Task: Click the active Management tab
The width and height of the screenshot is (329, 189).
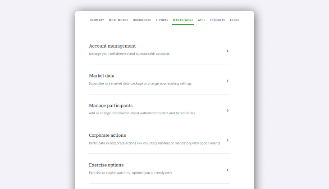Action: (x=183, y=20)
